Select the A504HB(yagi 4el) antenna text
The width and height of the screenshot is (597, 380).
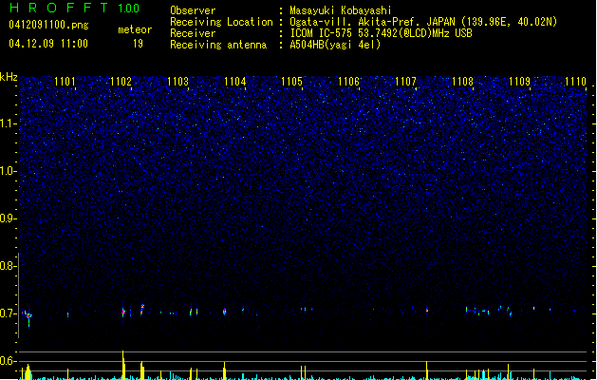click(335, 45)
